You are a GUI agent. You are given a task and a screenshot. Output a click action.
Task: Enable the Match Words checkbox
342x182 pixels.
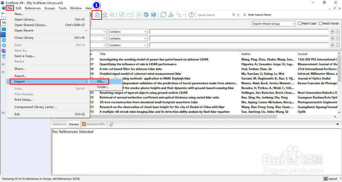click(x=320, y=24)
